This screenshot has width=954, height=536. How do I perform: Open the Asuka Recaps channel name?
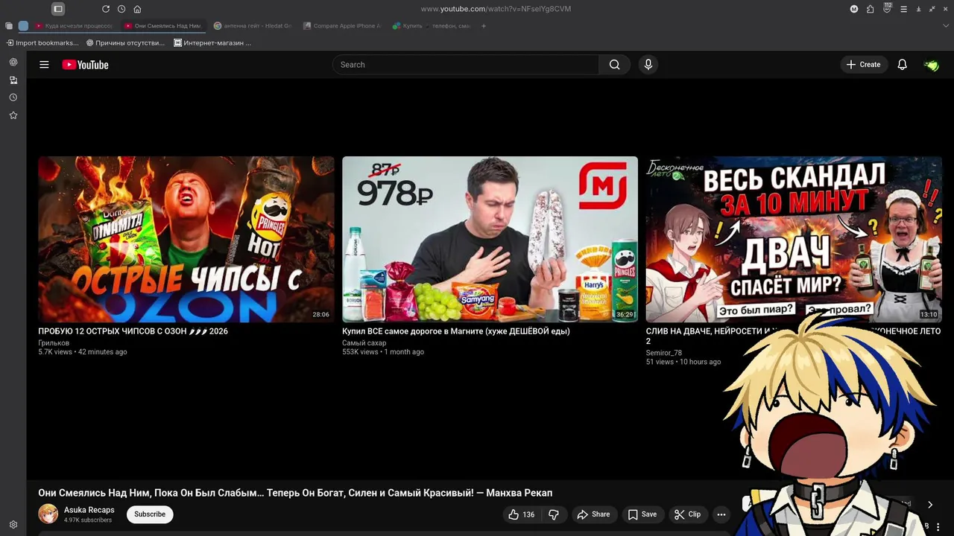pyautogui.click(x=89, y=510)
